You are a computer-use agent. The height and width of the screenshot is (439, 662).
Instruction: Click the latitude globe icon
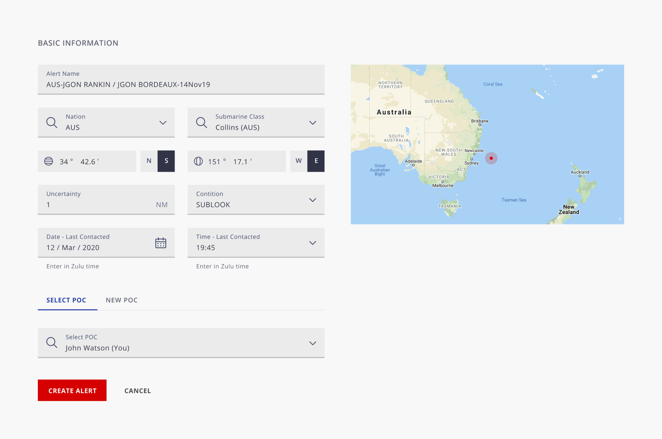[x=48, y=161]
